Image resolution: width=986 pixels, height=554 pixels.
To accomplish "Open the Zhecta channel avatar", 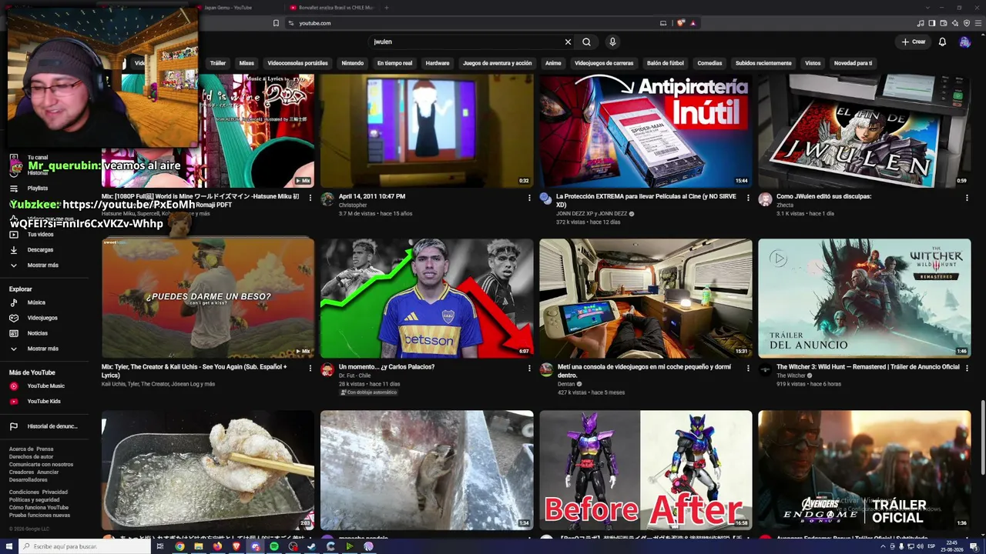I will point(765,199).
